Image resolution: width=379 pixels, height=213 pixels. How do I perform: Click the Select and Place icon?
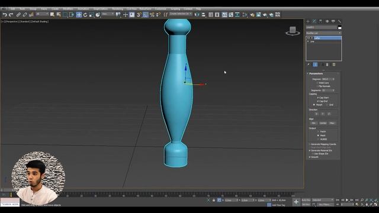[x=98, y=15]
